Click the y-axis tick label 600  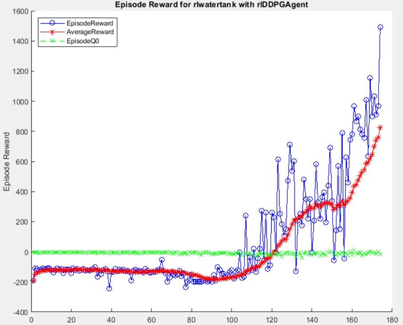22,162
